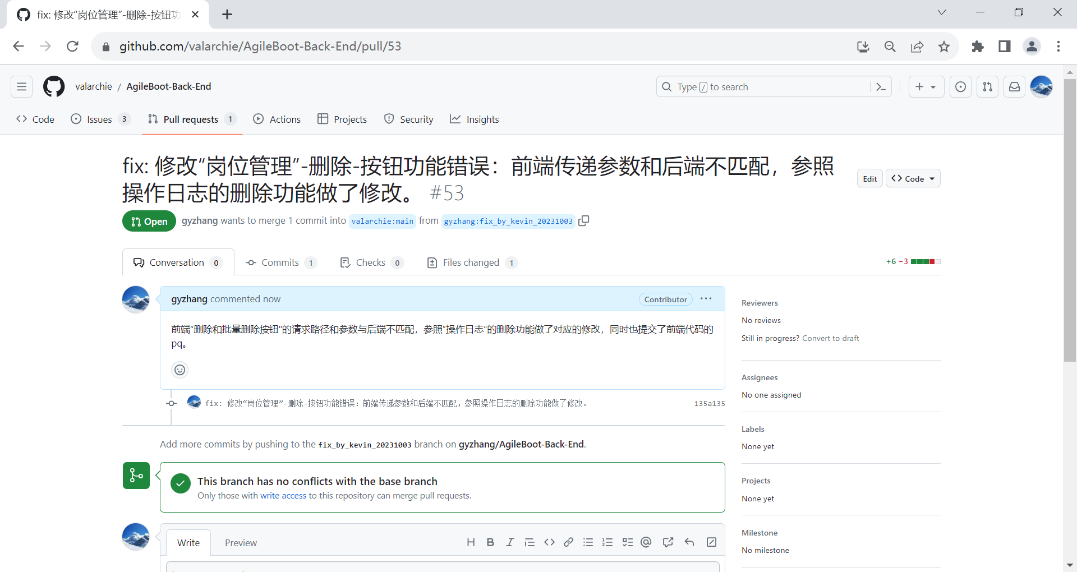The width and height of the screenshot is (1077, 572).
Task: Add a numbered list in comment editor
Action: click(x=607, y=542)
